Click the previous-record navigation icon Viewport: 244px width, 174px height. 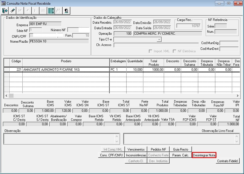click(28, 11)
